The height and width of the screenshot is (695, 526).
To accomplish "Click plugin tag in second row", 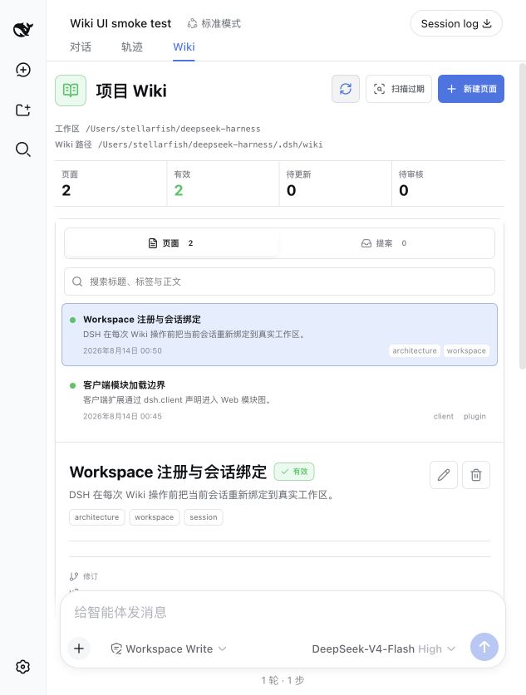I will pyautogui.click(x=474, y=416).
